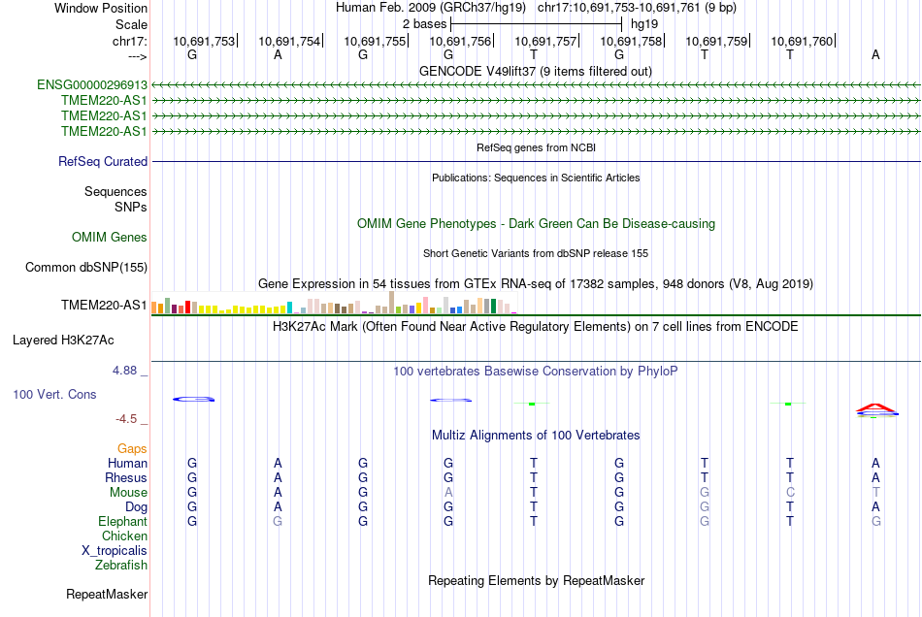Open Multiz Alignments of 100 Vertebrates title

pyautogui.click(x=535, y=436)
